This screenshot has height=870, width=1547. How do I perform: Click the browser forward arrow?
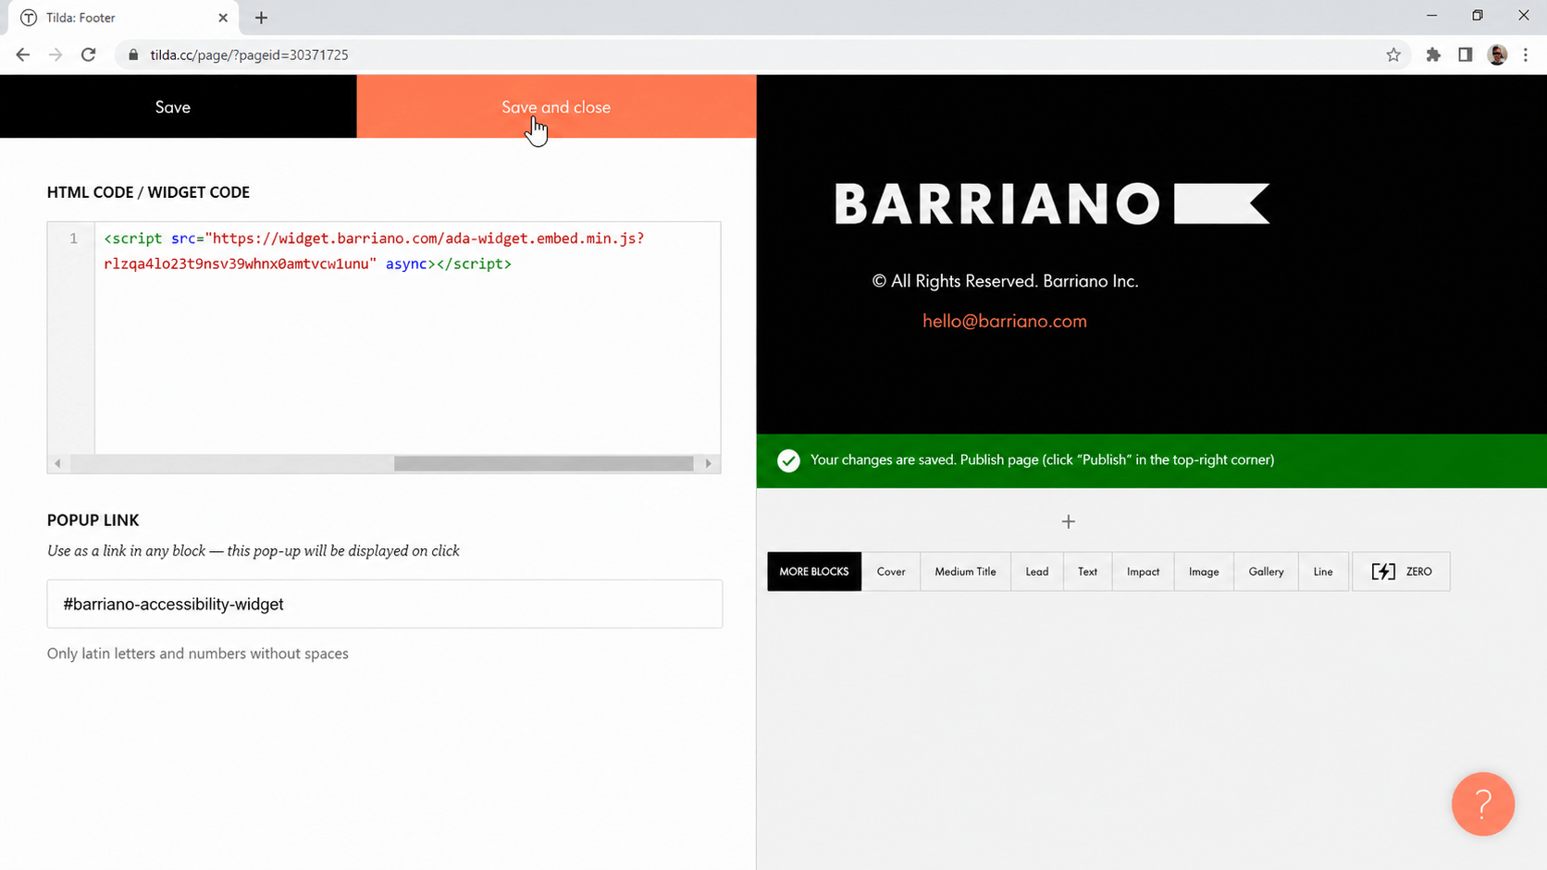click(x=56, y=55)
